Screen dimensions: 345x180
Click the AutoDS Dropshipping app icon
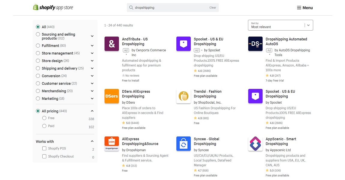pyautogui.click(x=255, y=44)
